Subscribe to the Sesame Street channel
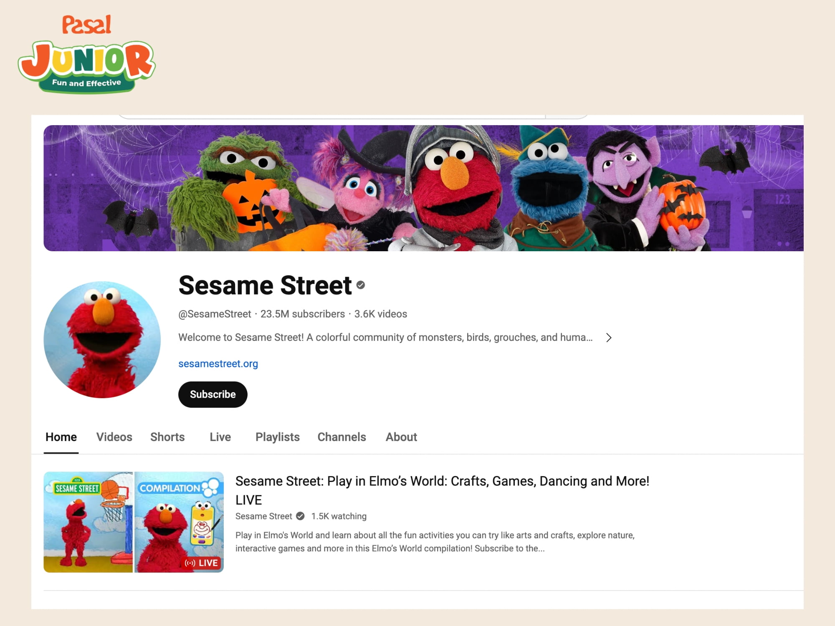The height and width of the screenshot is (626, 835). (x=213, y=394)
